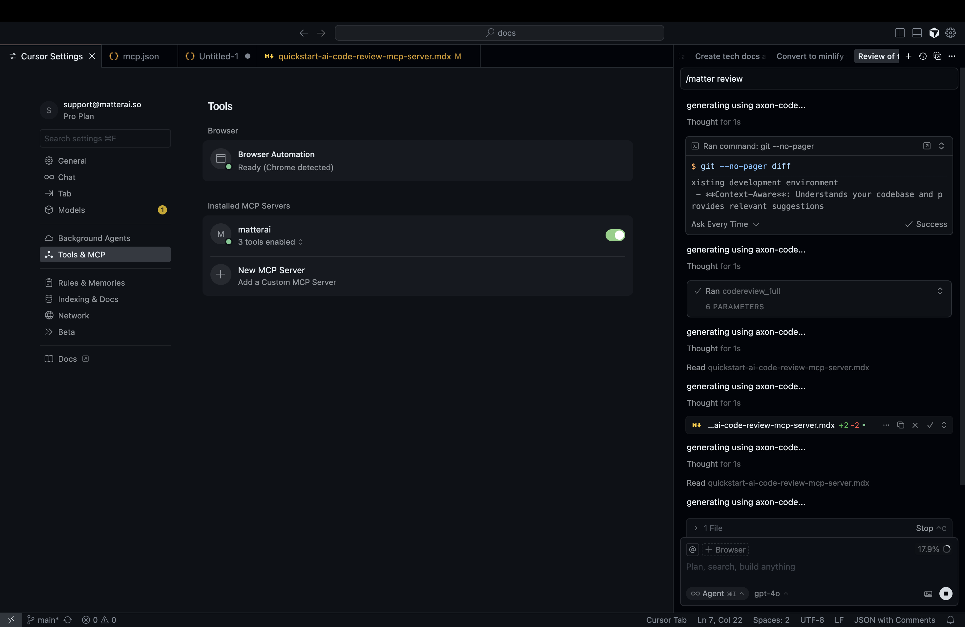Open chat history clock icon

click(x=923, y=56)
